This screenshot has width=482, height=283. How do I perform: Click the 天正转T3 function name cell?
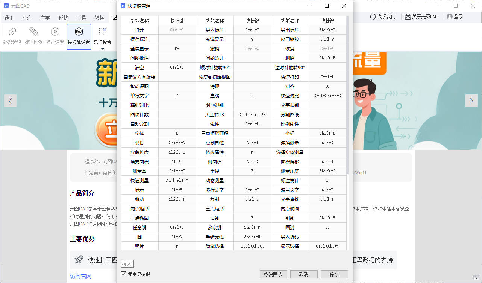pos(215,114)
